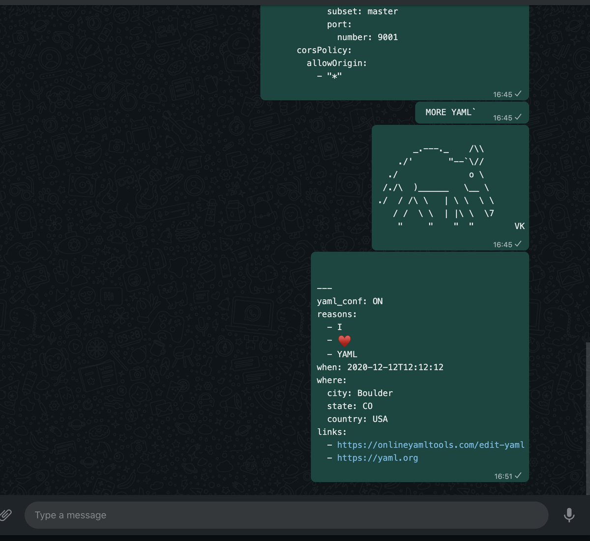This screenshot has height=541, width=590.
Task: Click the ASCII art horse message
Action: tap(438, 187)
